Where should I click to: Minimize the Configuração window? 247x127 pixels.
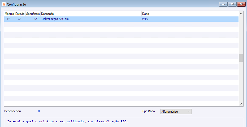223,4
